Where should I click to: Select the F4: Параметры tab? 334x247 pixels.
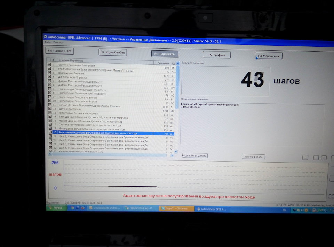165,54
